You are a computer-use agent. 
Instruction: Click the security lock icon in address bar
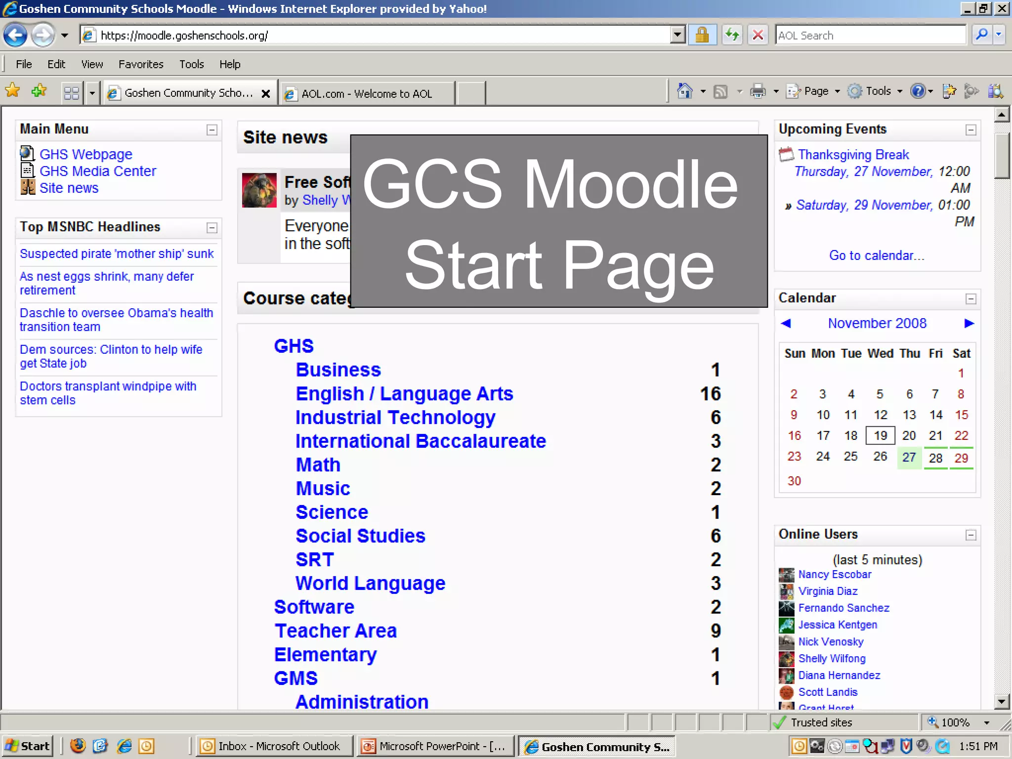702,35
